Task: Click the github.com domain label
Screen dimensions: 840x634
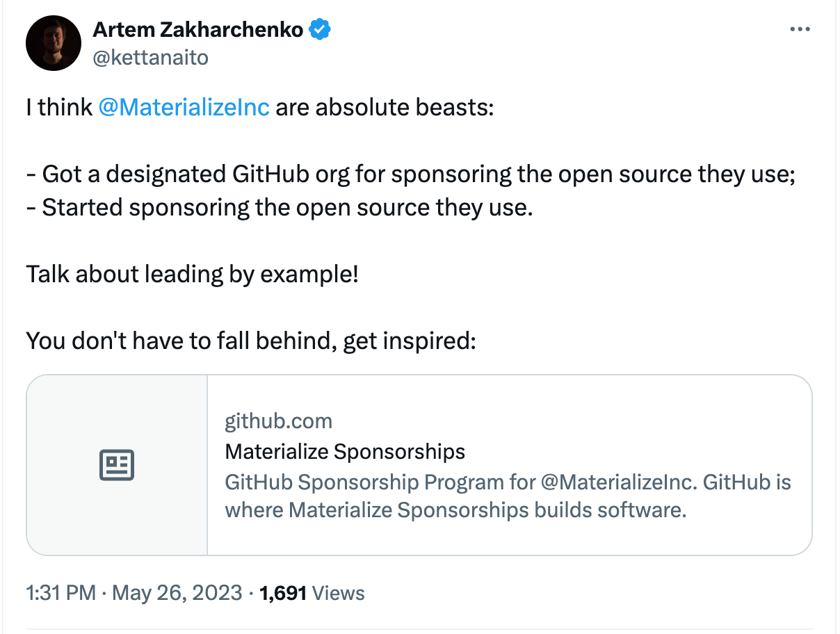Action: [278, 421]
